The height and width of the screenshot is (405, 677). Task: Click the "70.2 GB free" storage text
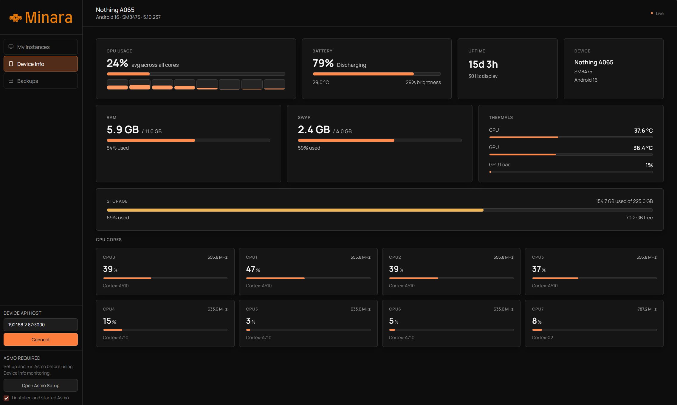[639, 218]
